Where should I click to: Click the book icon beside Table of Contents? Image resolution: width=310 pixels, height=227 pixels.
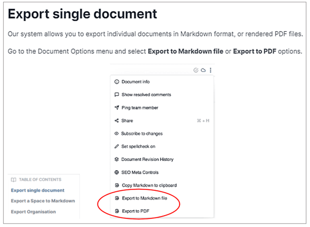[x=14, y=180]
